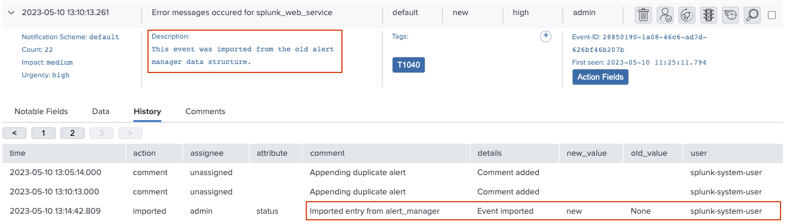Click the action column header
The height and width of the screenshot is (224, 789).
[x=154, y=153]
